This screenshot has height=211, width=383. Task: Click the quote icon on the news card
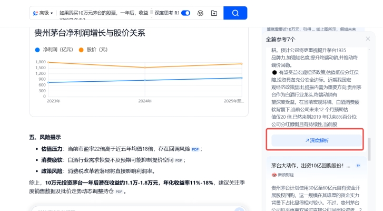pos(359,165)
